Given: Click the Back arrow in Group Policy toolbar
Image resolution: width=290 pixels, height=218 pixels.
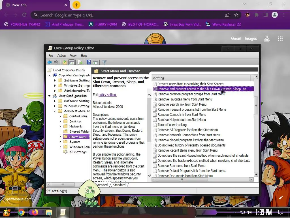Looking at the screenshot, I should 50,62.
